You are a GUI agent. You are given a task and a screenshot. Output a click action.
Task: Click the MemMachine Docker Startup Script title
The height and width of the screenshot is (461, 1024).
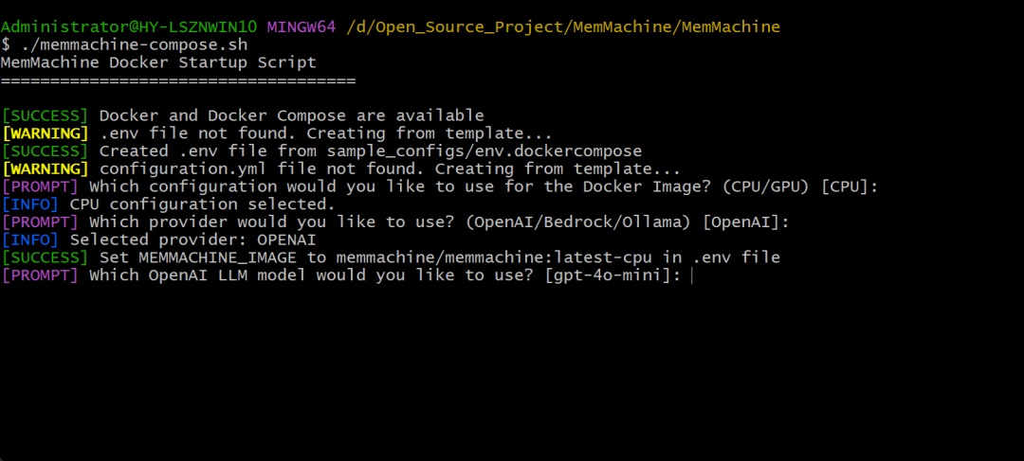pyautogui.click(x=158, y=62)
